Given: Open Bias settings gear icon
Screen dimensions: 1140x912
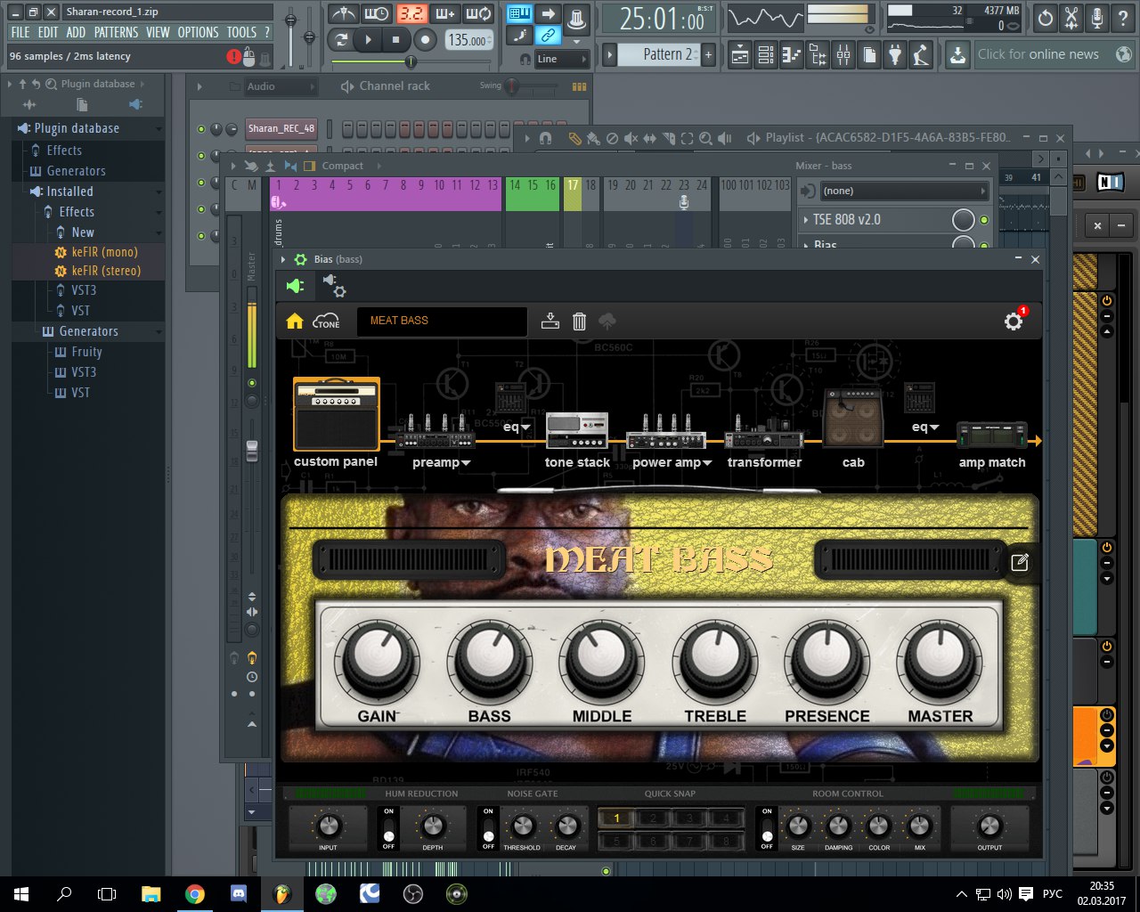Looking at the screenshot, I should 1014,322.
